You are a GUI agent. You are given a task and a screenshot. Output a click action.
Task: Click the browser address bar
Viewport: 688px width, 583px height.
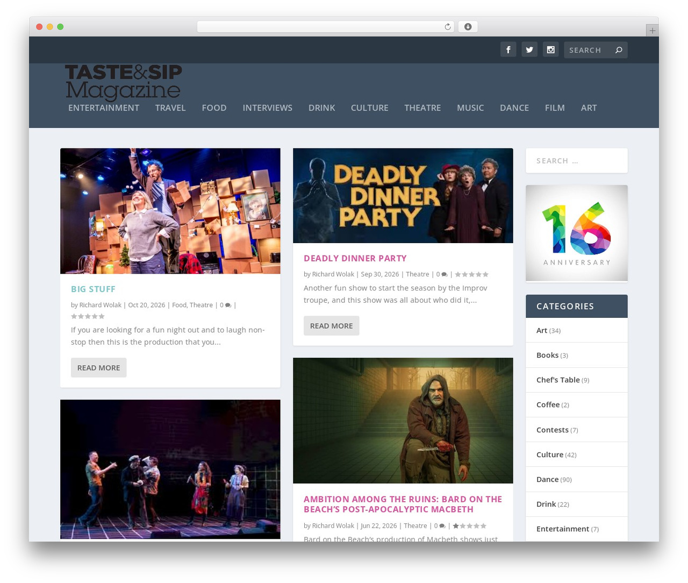(x=326, y=27)
